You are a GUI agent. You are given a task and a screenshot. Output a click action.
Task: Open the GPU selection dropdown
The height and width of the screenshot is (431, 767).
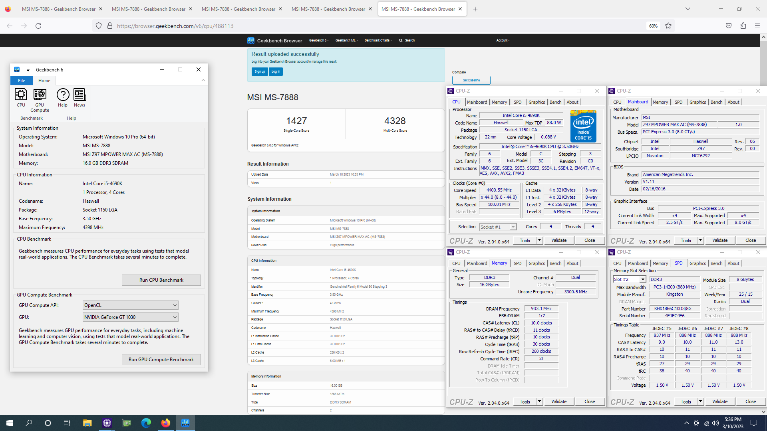(130, 317)
